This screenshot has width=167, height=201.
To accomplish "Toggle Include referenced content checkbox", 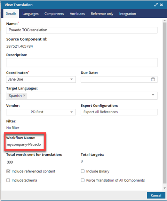I will tap(8, 171).
